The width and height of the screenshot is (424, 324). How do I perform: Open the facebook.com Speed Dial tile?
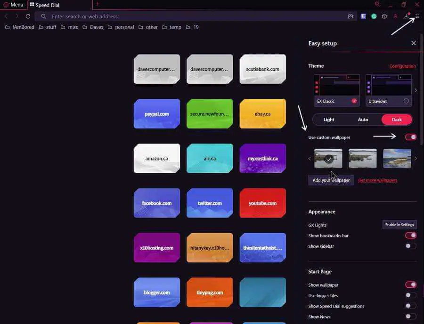(x=157, y=203)
